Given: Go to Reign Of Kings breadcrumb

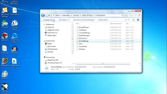Looking at the screenshot, I should 87,15.
